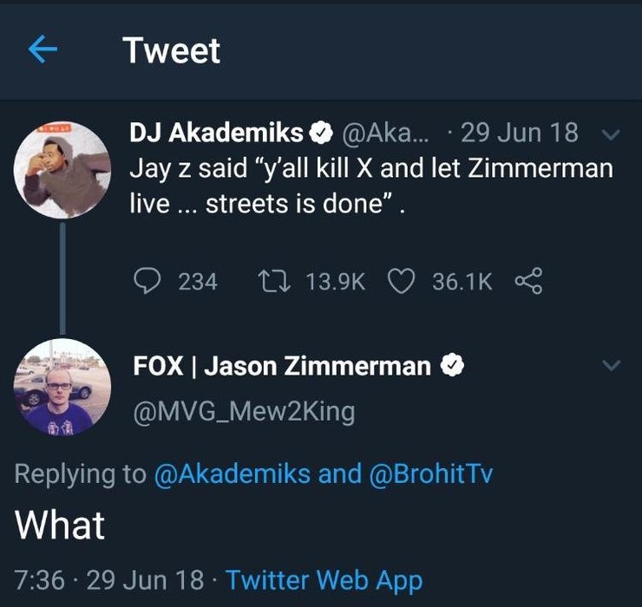Open the @BrohitTv mention link

431,473
